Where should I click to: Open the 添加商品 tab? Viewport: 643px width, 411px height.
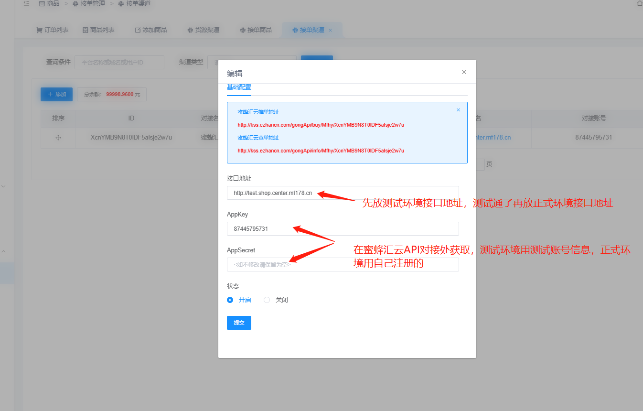(x=151, y=30)
